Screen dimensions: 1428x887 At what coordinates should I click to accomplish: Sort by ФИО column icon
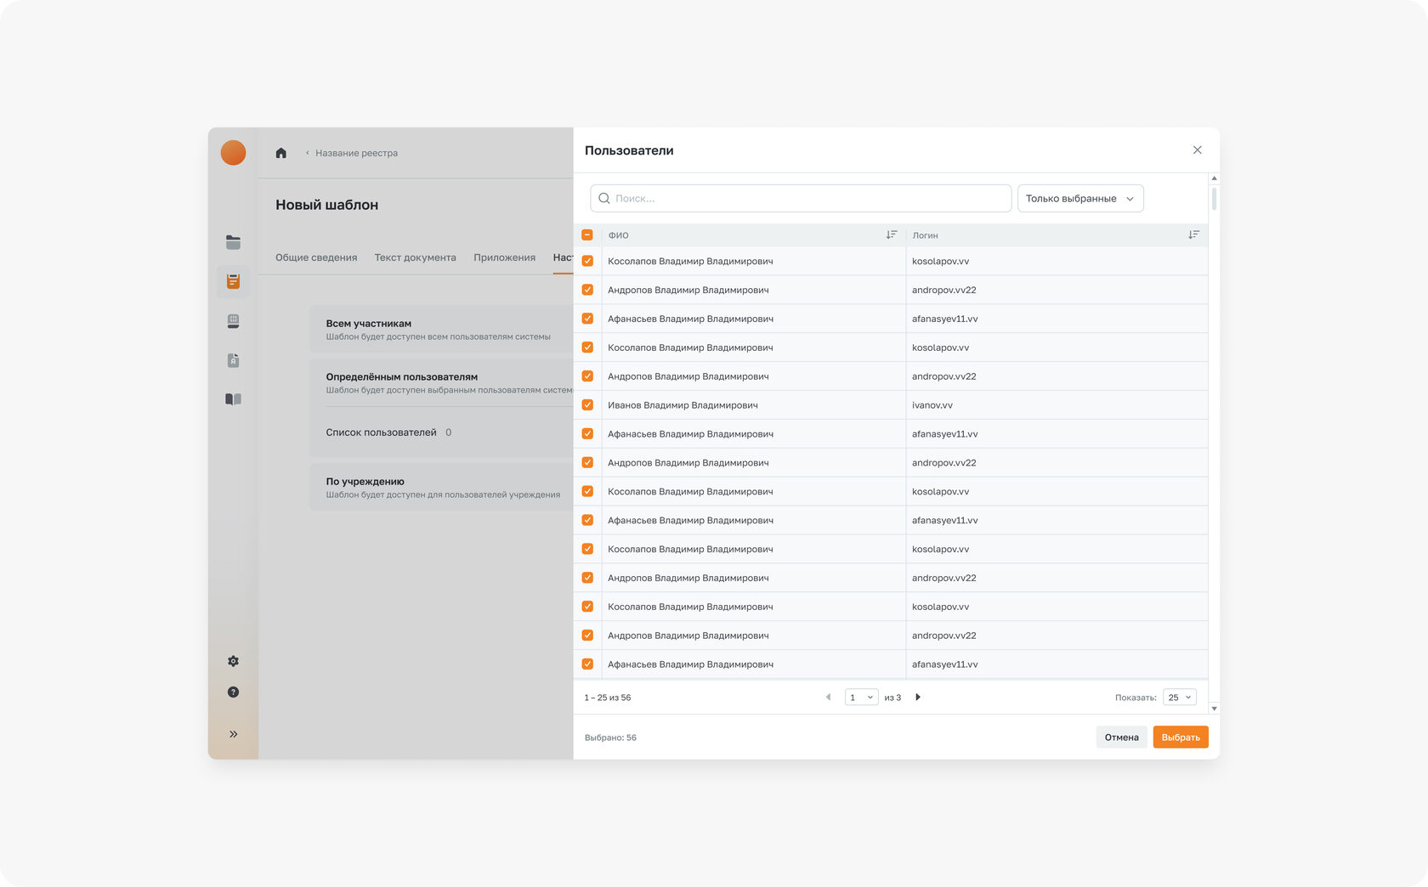(x=891, y=234)
